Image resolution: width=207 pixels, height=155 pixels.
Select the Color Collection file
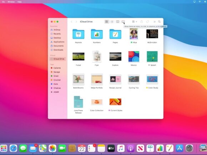(x=97, y=102)
